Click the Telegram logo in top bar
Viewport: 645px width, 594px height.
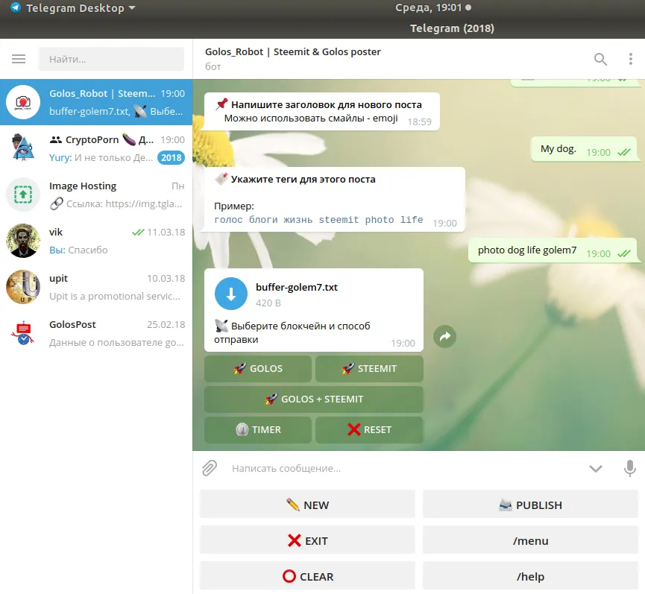[16, 7]
